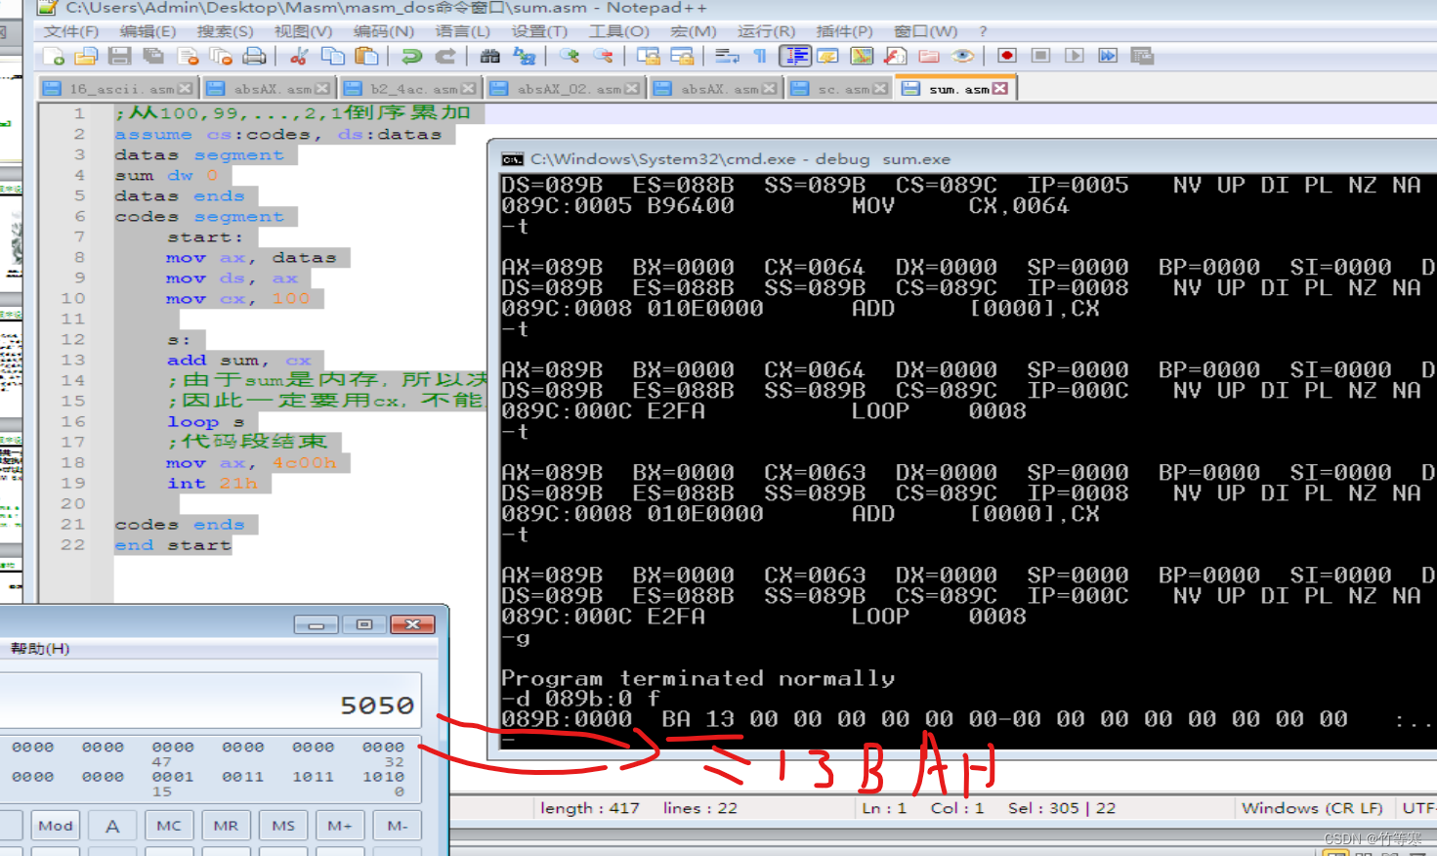The width and height of the screenshot is (1437, 856).
Task: Save all open documents
Action: point(153,56)
